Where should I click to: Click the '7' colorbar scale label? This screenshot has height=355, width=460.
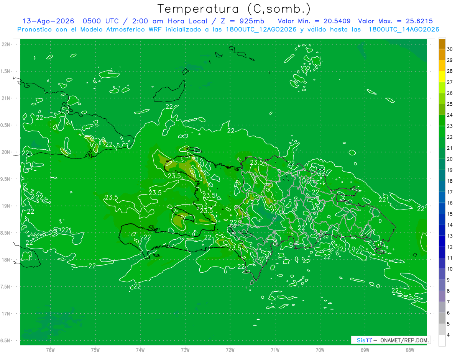tap(449, 302)
